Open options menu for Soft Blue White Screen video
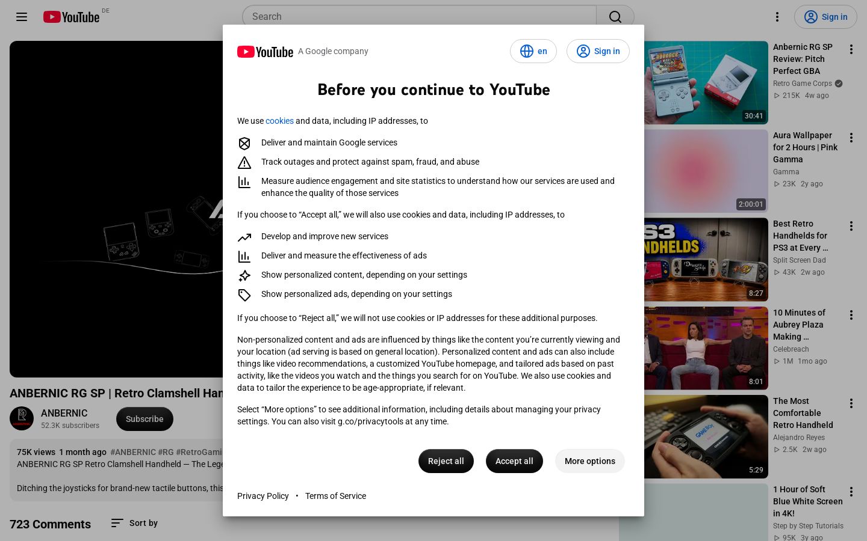Image resolution: width=867 pixels, height=541 pixels. click(851, 492)
